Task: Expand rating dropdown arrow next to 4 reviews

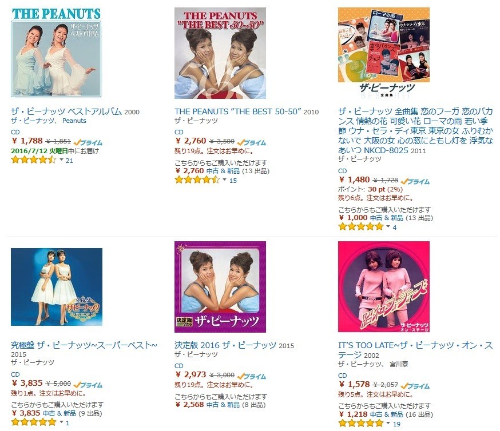Action: click(388, 226)
